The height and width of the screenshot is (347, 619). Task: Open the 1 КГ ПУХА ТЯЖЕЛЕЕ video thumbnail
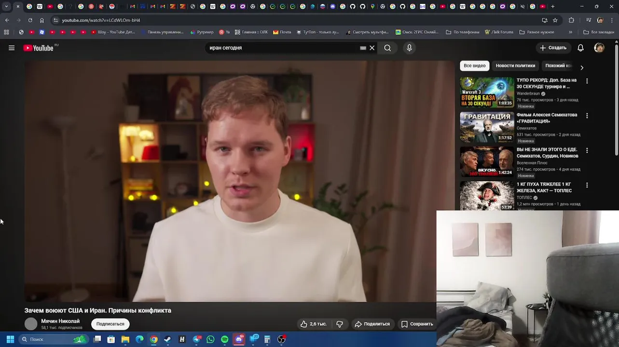[487, 196]
